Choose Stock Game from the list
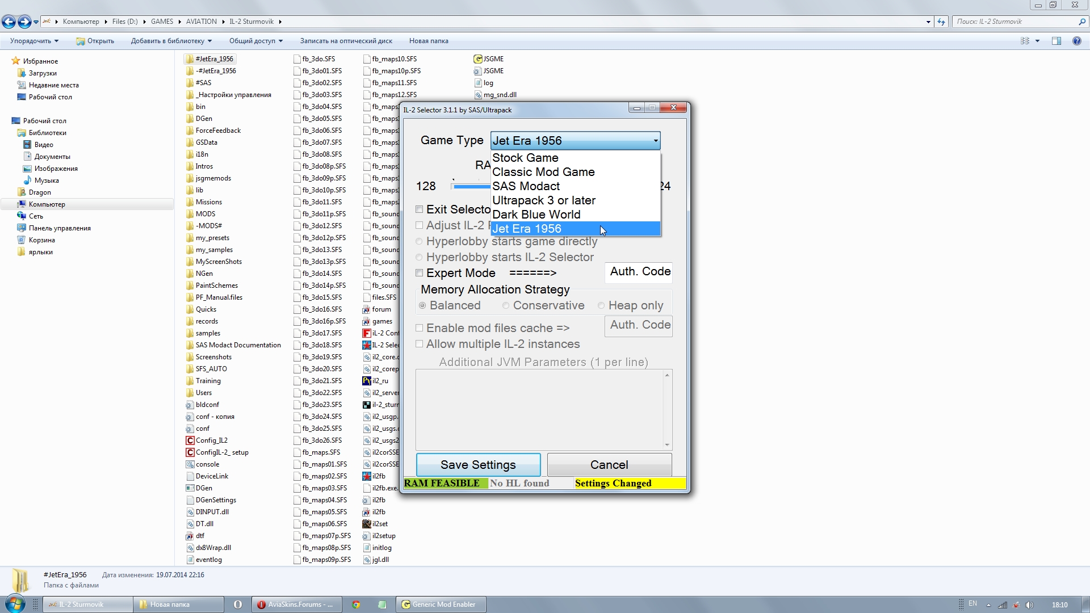Image resolution: width=1090 pixels, height=613 pixels. (525, 158)
